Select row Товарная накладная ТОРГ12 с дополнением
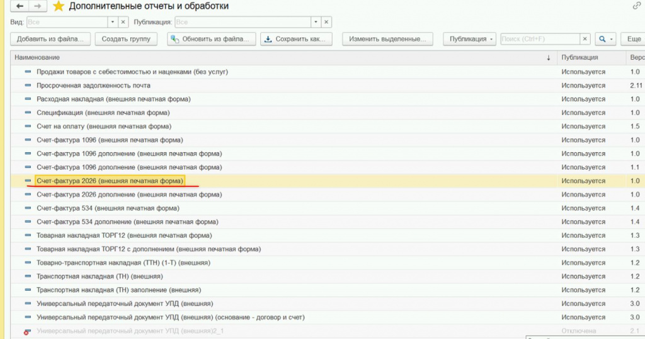 pyautogui.click(x=328, y=249)
